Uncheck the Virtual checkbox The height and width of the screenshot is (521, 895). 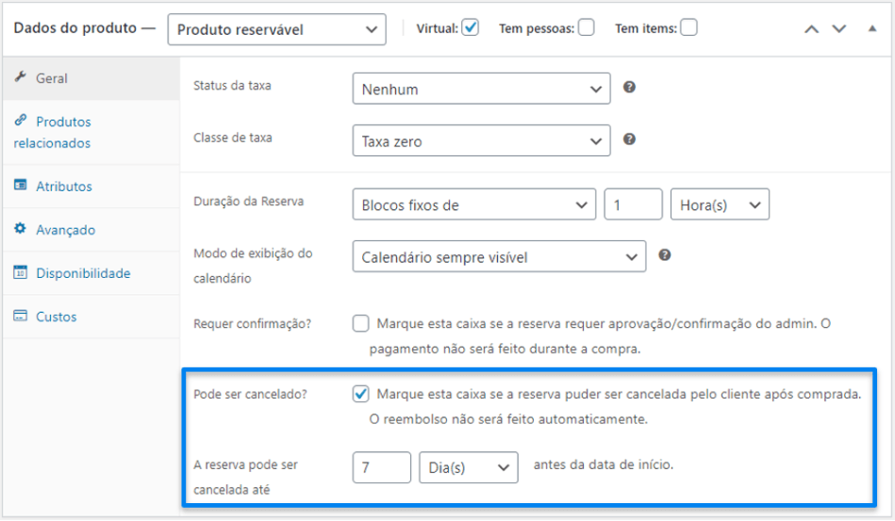(x=471, y=28)
